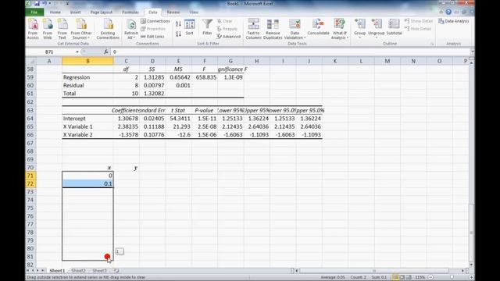Toggle the Filter funnel
The image size is (500, 281).
[x=207, y=27]
